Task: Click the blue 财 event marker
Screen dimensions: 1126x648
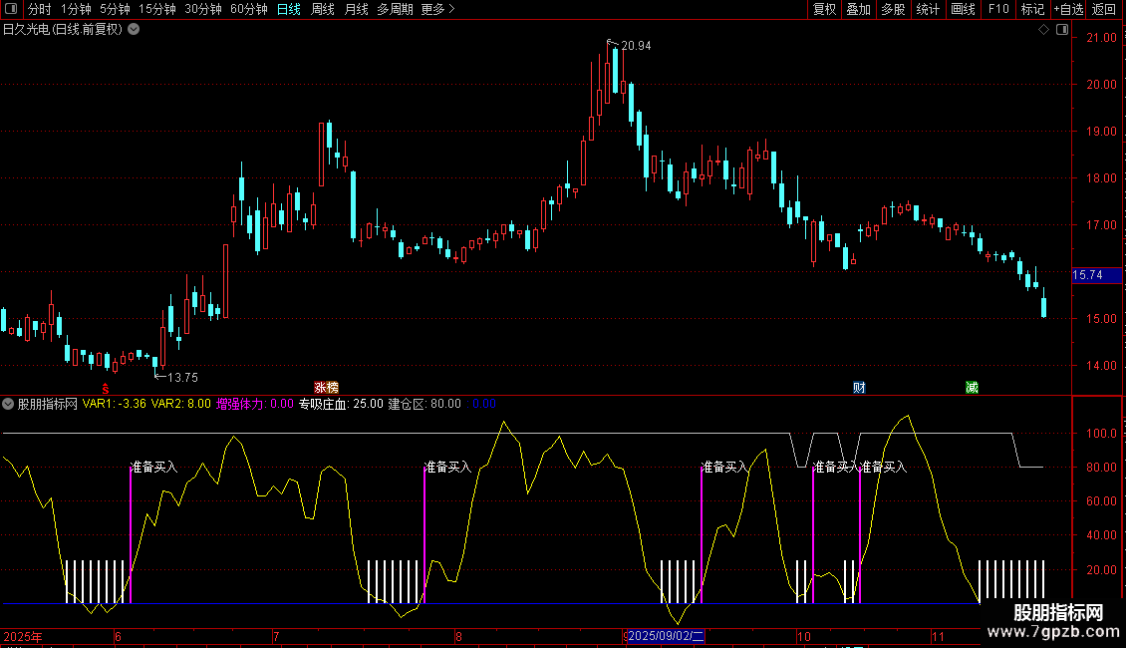Action: (x=859, y=388)
